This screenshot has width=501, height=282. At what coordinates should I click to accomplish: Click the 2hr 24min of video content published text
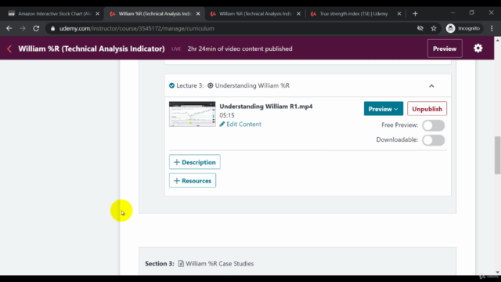point(240,49)
